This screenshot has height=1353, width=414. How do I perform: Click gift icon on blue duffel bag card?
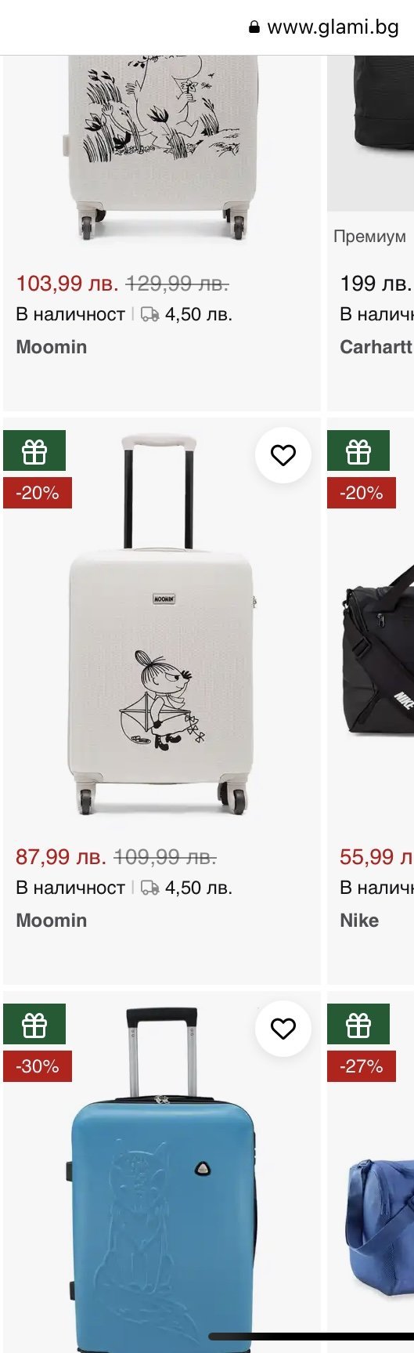pyautogui.click(x=358, y=1024)
